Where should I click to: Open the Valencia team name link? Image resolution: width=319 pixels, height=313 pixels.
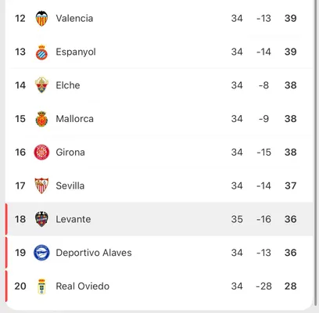point(74,18)
